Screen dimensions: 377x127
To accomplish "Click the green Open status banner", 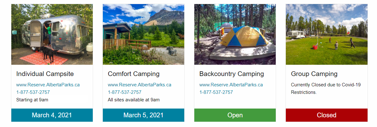I will 235,115.
